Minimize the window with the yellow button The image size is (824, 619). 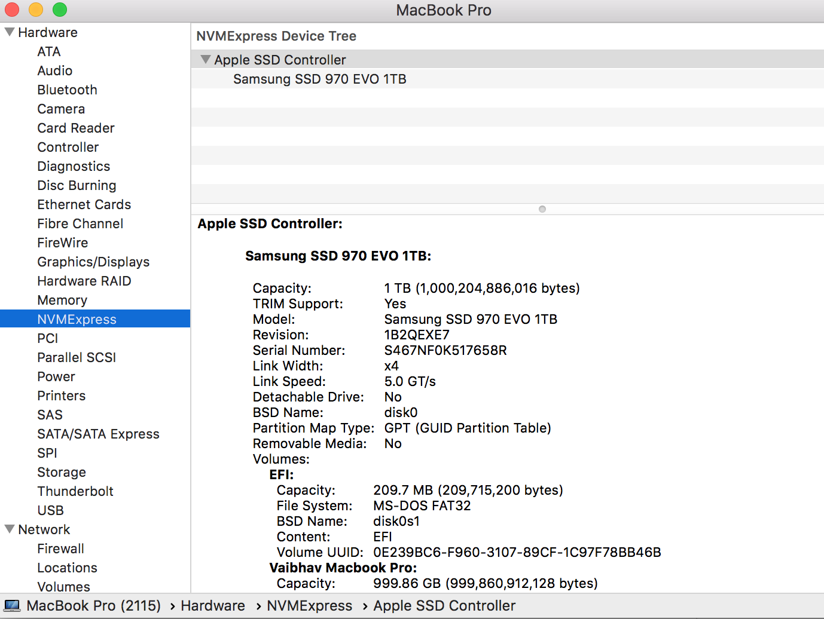36,10
